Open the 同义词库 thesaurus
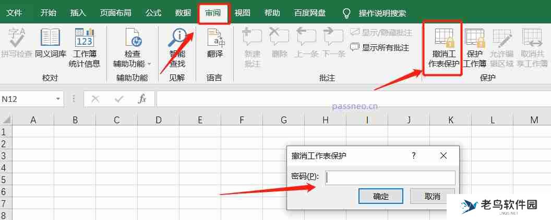The width and height of the screenshot is (551, 220). coord(51,43)
